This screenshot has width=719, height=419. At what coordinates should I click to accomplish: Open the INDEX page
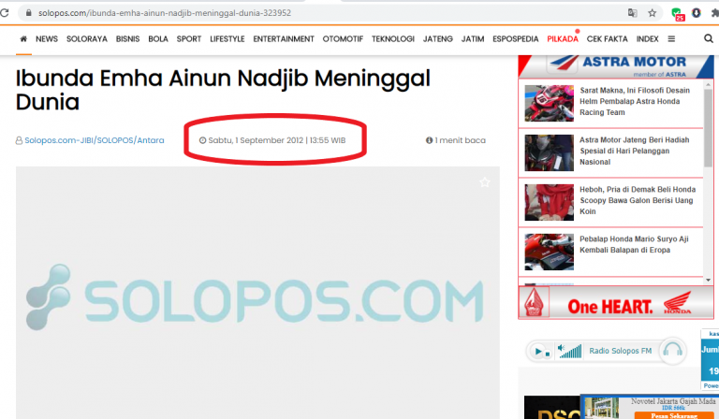coord(648,39)
